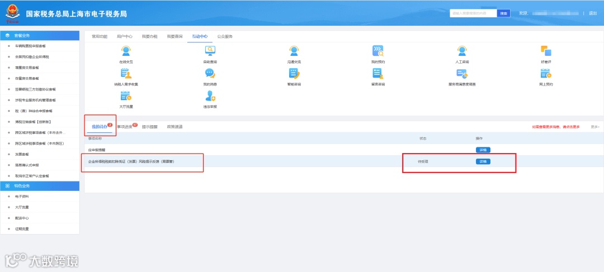This screenshot has height=272, width=604.
Task: Open the 网上预约 calendar icon
Action: click(x=546, y=74)
